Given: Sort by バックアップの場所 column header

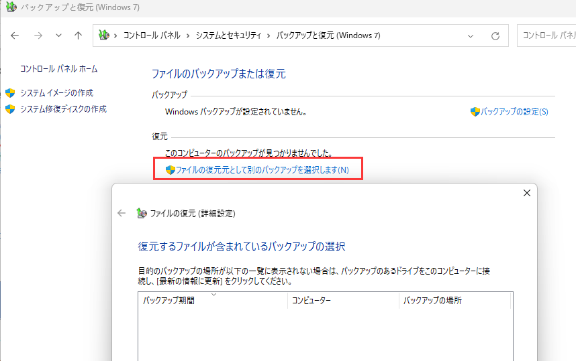Looking at the screenshot, I should click(454, 301).
